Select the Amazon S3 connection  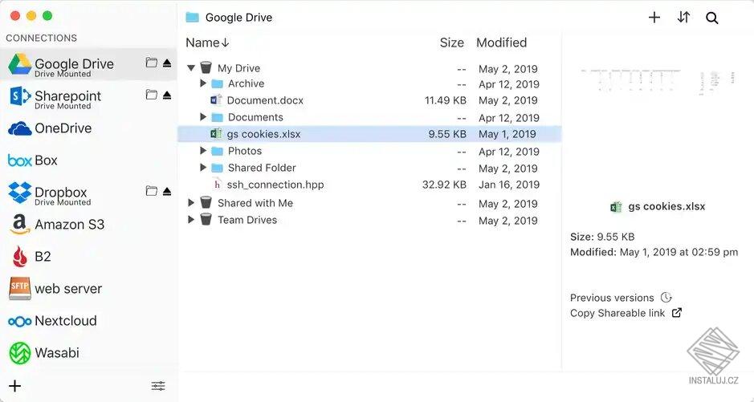click(x=69, y=225)
